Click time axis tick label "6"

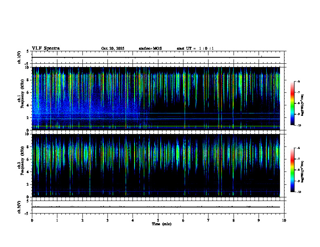pyautogui.click(x=183, y=220)
